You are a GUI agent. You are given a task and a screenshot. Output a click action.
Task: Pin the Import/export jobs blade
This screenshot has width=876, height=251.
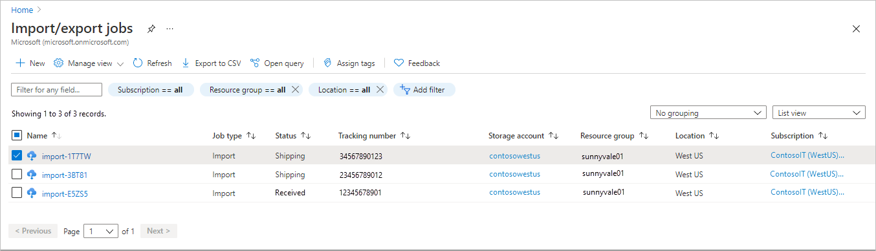pyautogui.click(x=151, y=29)
